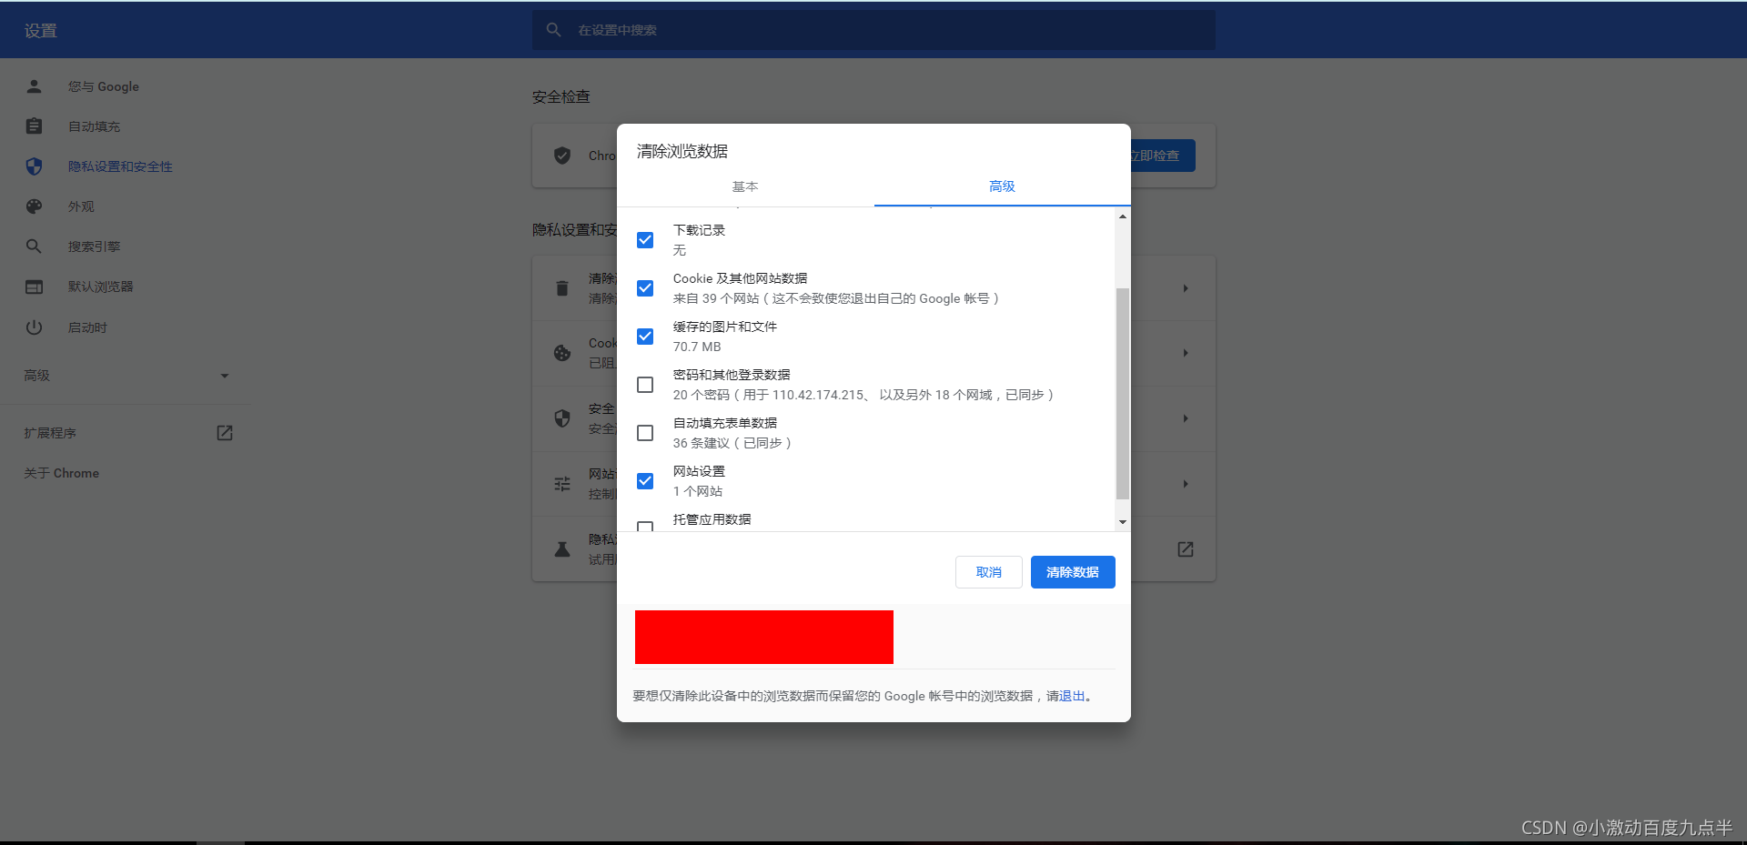Select the 高级 tab in dialog

[x=1002, y=186]
